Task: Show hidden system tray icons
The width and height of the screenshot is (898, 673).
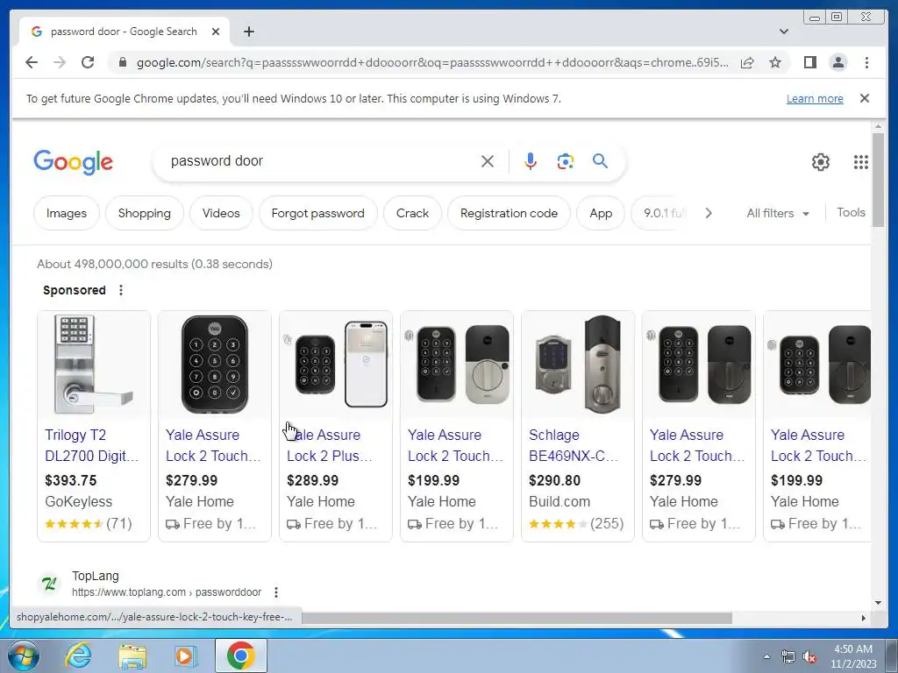Action: (x=766, y=656)
